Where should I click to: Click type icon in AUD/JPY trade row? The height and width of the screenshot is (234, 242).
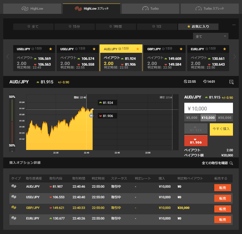point(14,186)
